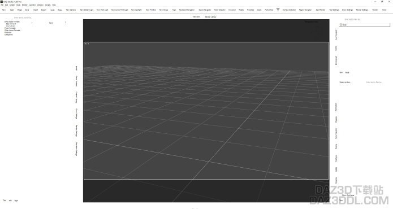Create a New Camera from the toolbar
393x209 pixels.
pyautogui.click(x=71, y=10)
